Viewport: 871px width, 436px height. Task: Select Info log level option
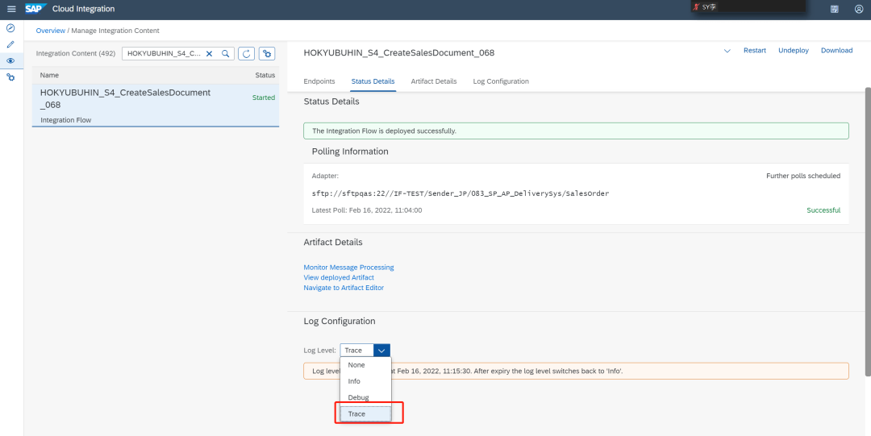click(365, 381)
